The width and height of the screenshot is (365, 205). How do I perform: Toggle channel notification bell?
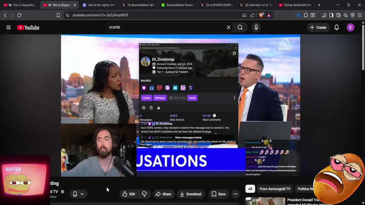coord(75,194)
